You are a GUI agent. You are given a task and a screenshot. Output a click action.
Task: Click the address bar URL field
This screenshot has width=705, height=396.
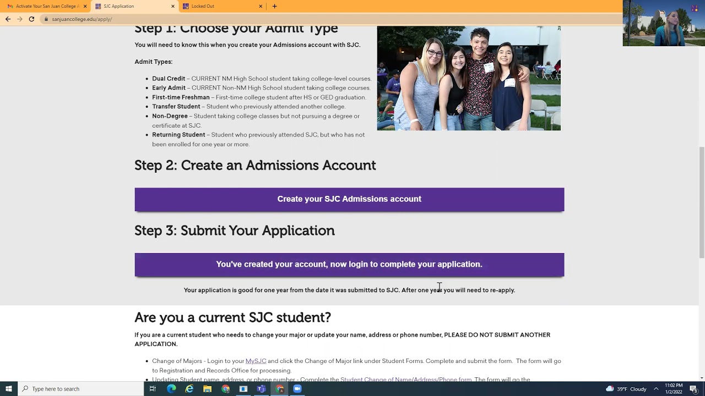tap(330, 19)
